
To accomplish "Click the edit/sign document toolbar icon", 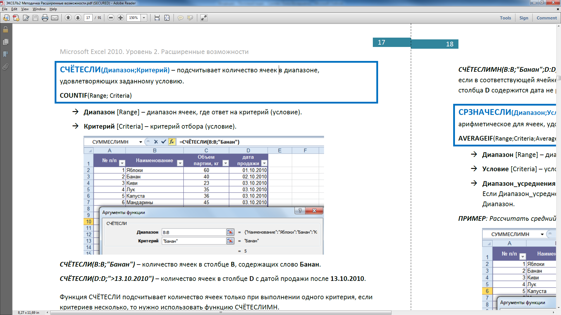I will click(x=26, y=18).
